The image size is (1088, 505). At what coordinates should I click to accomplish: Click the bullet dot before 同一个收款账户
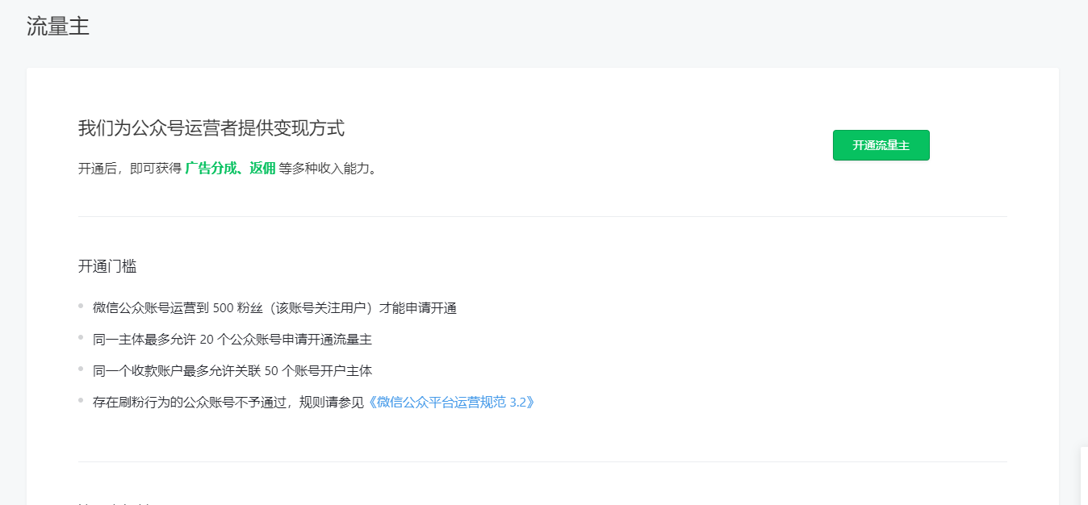pos(81,369)
